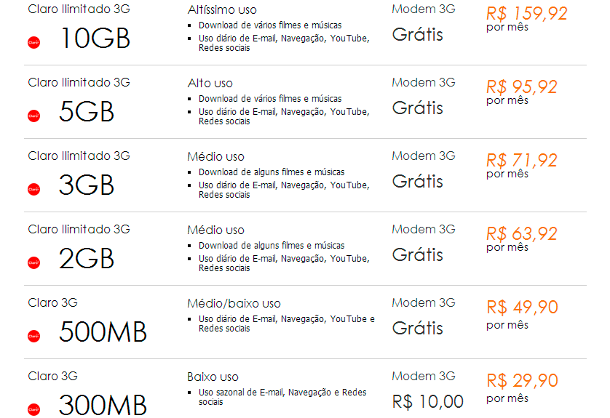Select the R$ 159,92 monthly price
The height and width of the screenshot is (418, 610).
pyautogui.click(x=526, y=13)
